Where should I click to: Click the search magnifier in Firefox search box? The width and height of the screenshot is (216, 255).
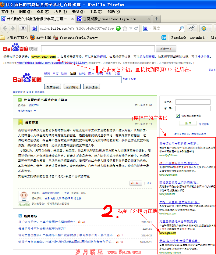coord(181,28)
